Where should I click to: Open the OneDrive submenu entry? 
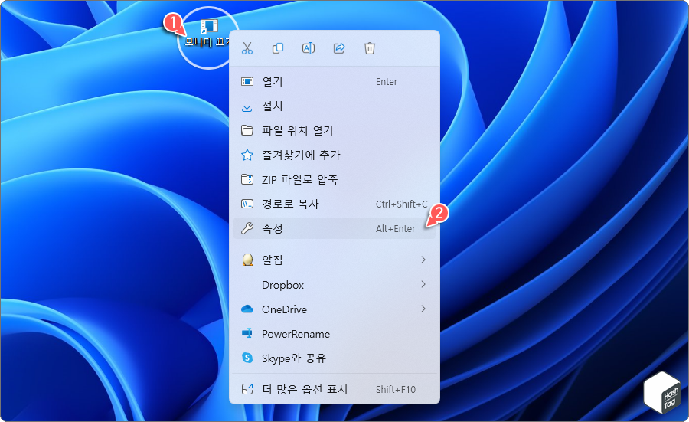(335, 309)
